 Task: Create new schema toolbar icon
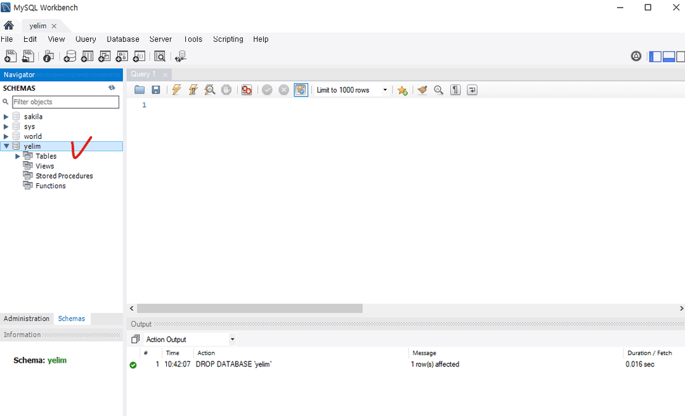tap(70, 56)
